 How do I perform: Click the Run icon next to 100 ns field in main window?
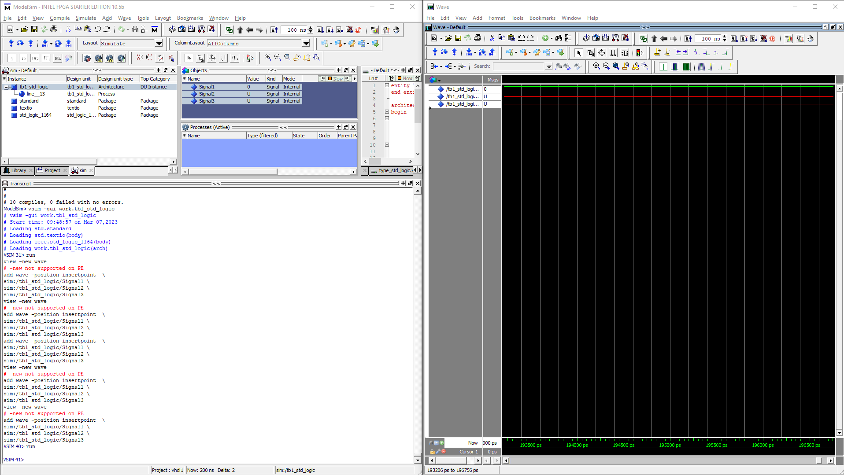click(x=320, y=29)
